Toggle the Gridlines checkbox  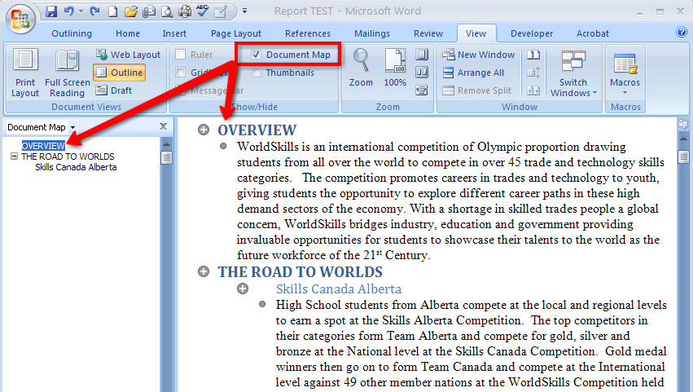point(180,72)
